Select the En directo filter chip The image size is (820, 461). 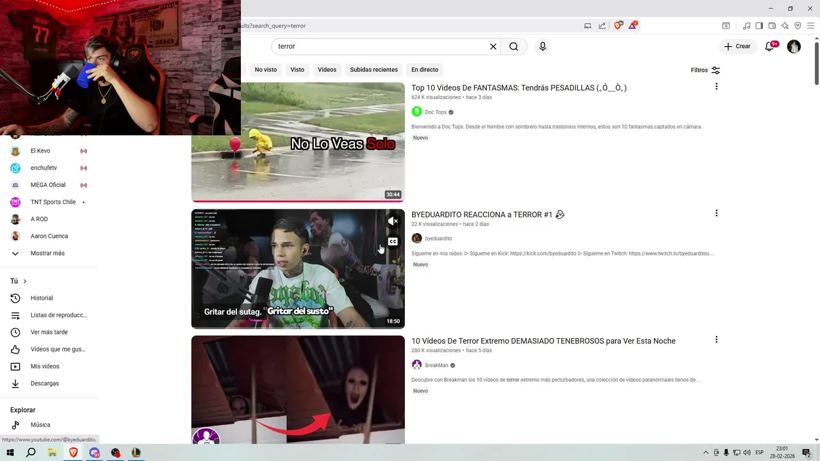[425, 70]
